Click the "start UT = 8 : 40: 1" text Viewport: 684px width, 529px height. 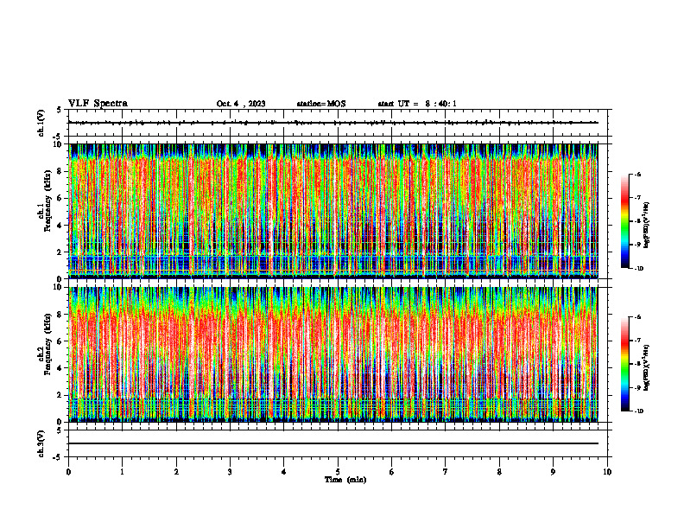tap(417, 104)
